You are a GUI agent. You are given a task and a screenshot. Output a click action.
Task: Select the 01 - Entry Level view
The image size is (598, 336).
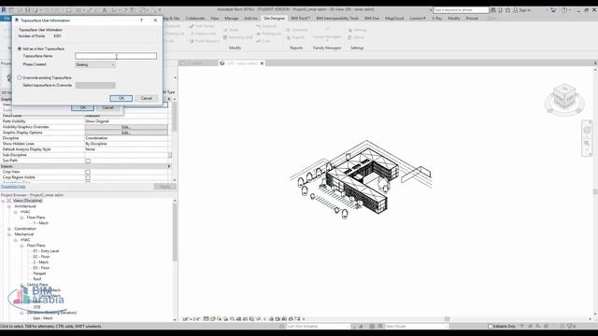point(46,251)
